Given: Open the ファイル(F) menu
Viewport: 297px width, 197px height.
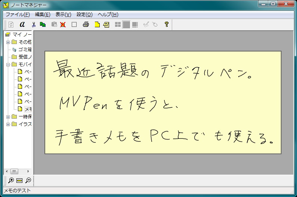Looking at the screenshot, I should [18, 15].
